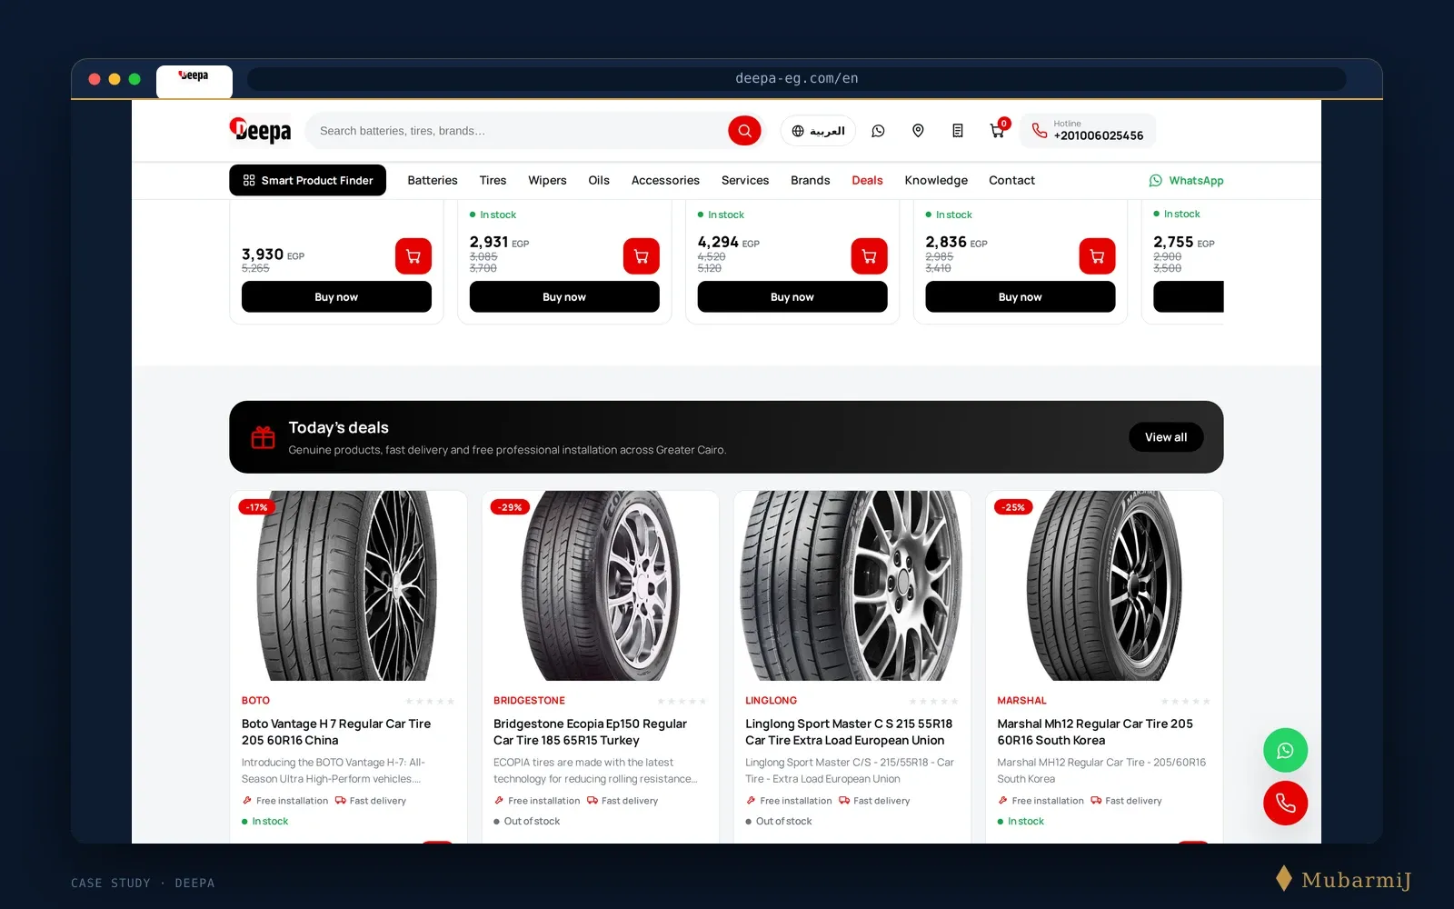Open store locations pin icon
Viewport: 1454px width, 909px height.
coord(918,131)
